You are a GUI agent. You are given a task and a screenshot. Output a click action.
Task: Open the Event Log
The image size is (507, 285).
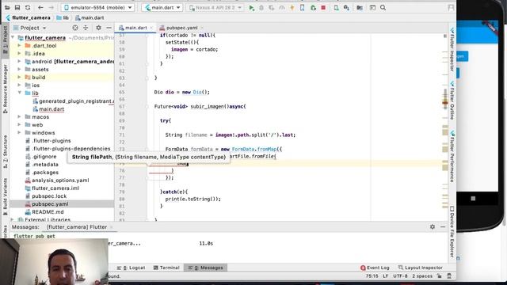pos(375,268)
